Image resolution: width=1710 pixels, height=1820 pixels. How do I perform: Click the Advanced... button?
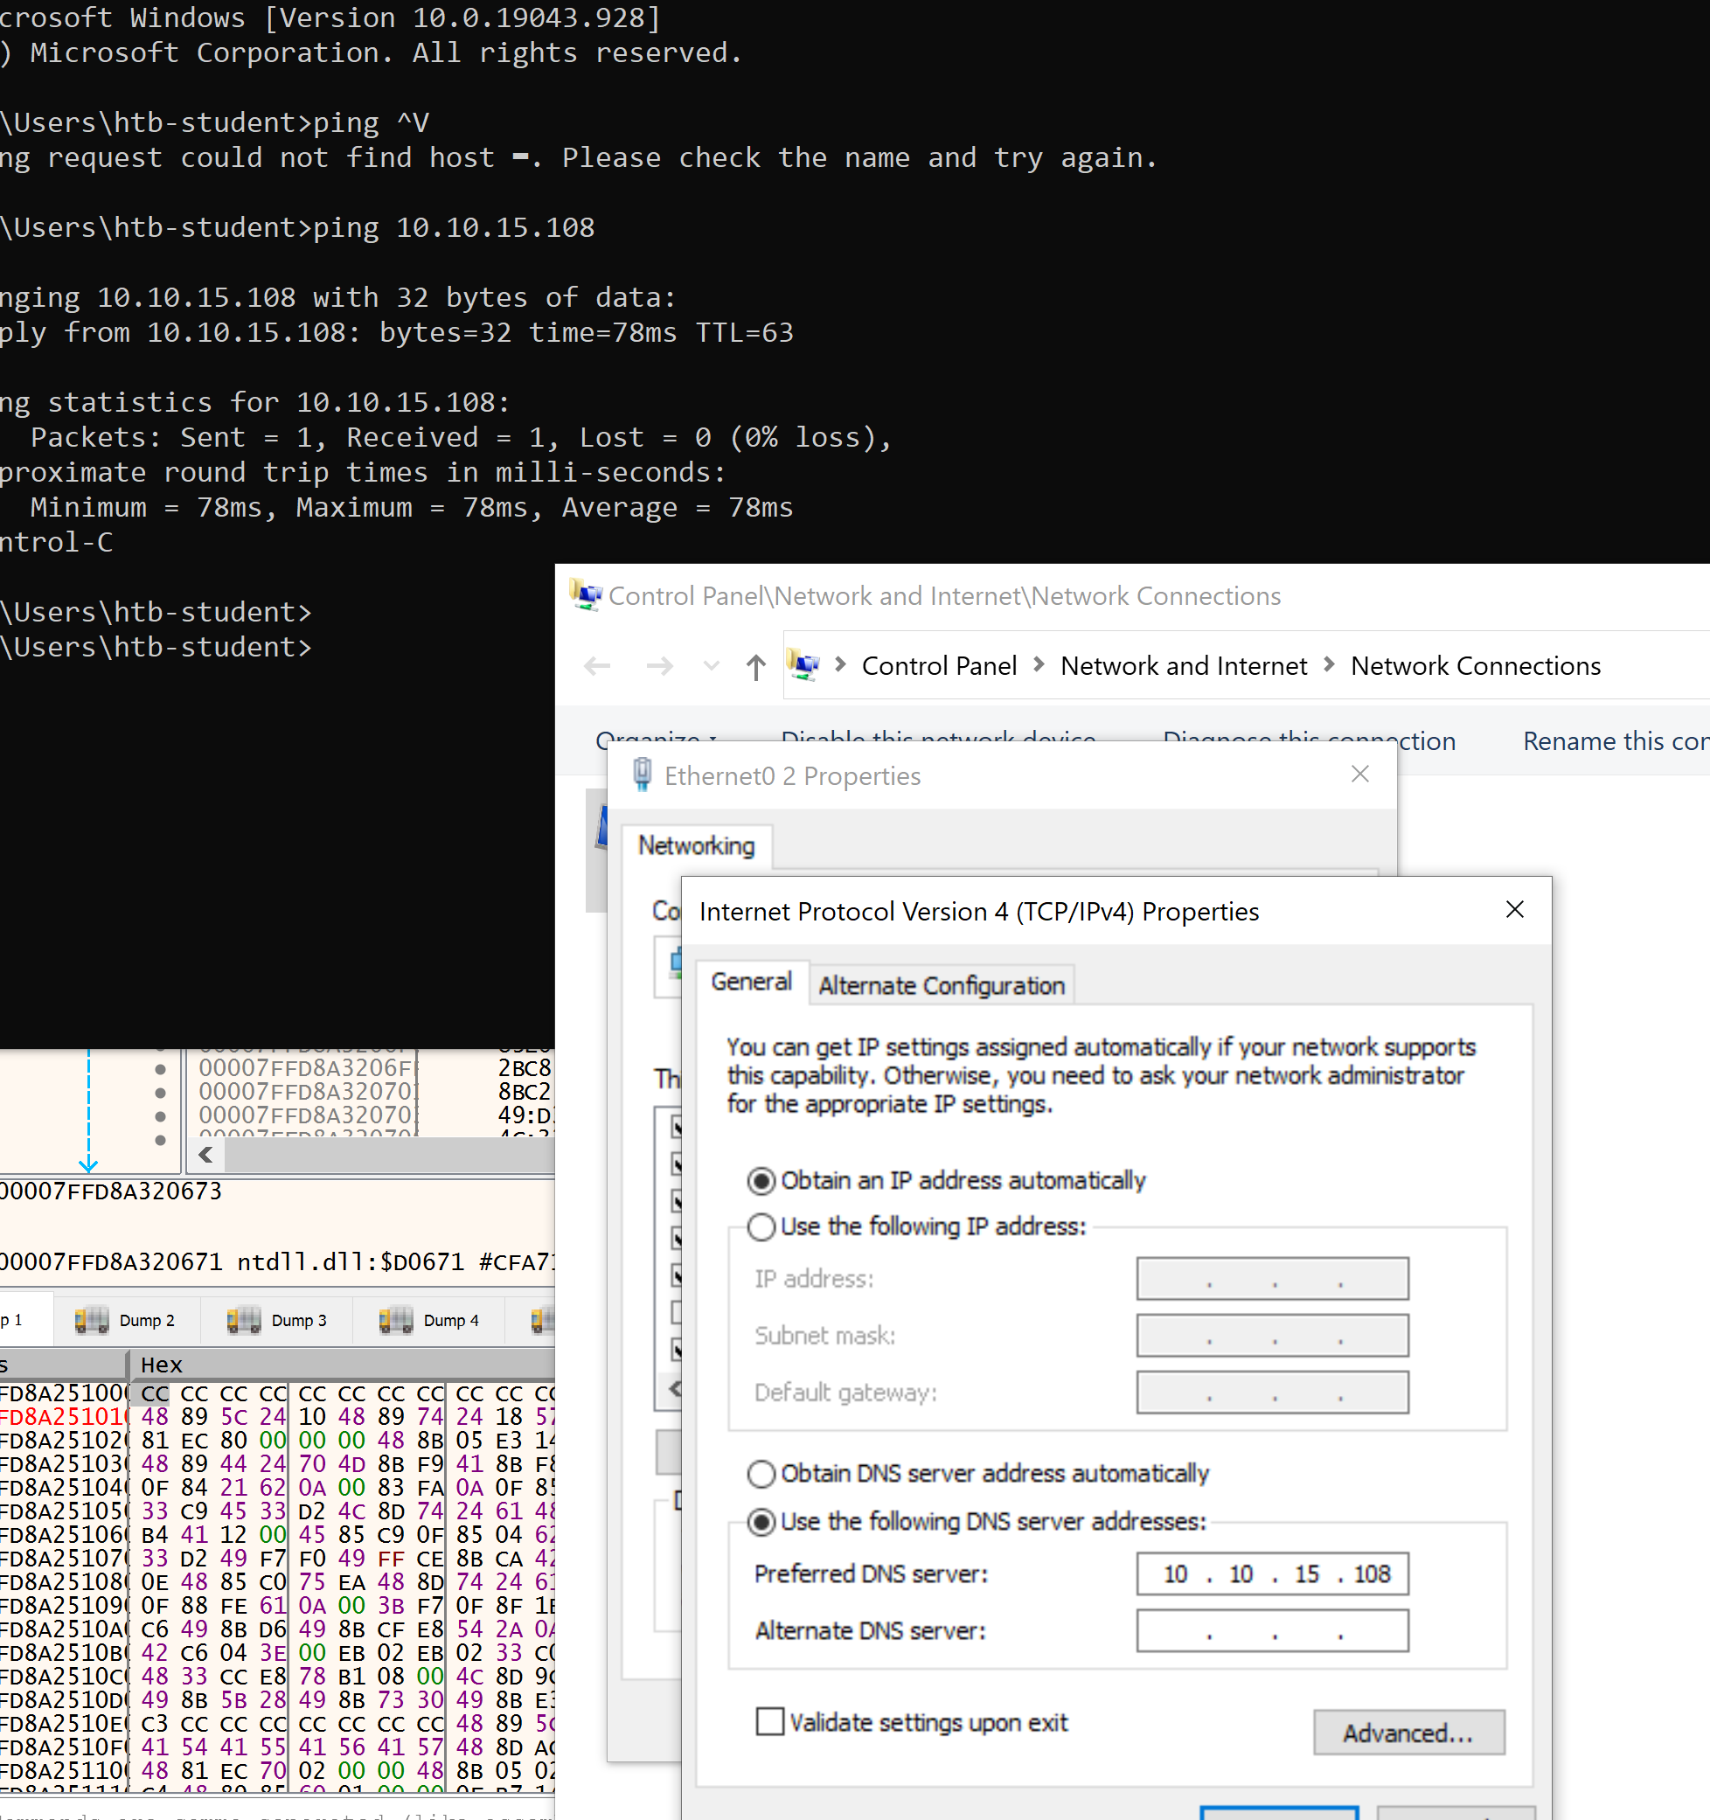[1408, 1732]
